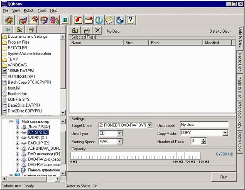Viewport: 245px width, 190px height.
Task: Switch to the Batch Copy tab
Action: [x=240, y=142]
